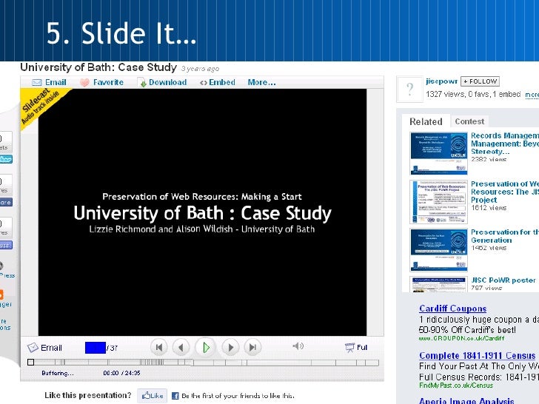Jump to first slide button

(159, 347)
